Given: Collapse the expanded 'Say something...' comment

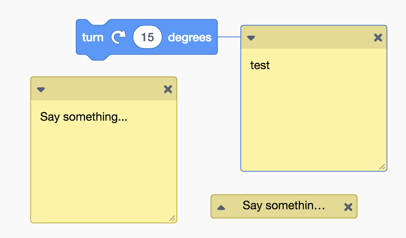Looking at the screenshot, I should tap(41, 89).
